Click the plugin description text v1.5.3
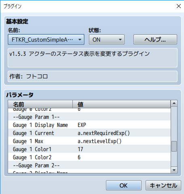The width and height of the screenshot is (184, 194). pyautogui.click(x=79, y=54)
